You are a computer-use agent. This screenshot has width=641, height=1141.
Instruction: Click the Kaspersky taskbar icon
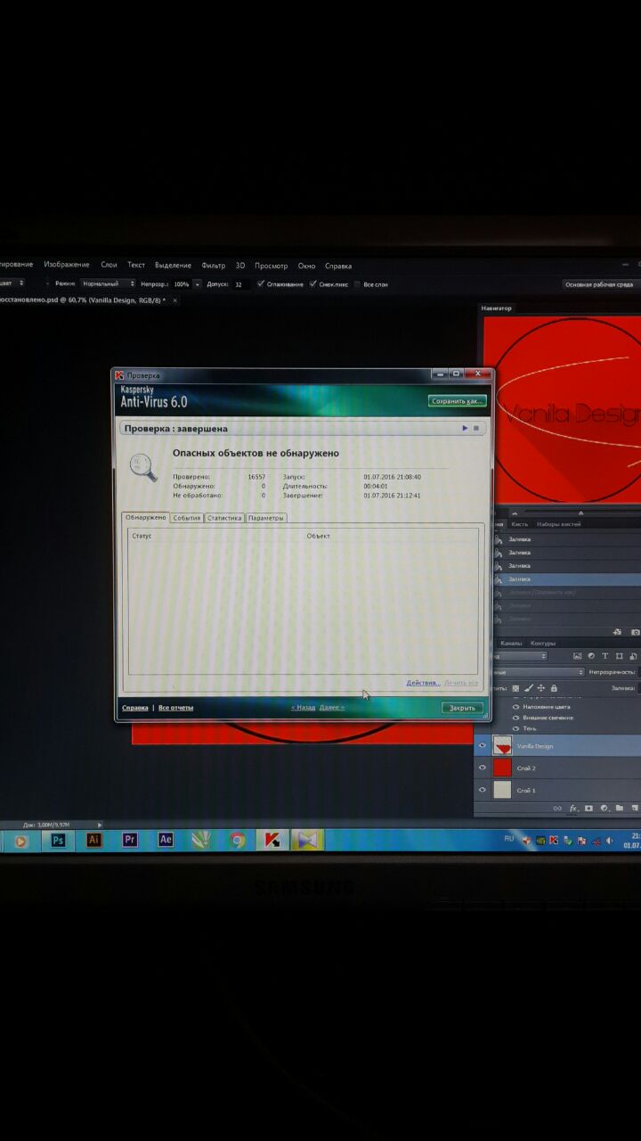pyautogui.click(x=272, y=840)
